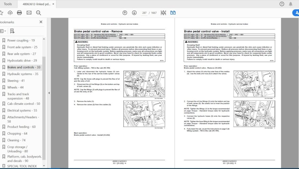
Task: Open bookmarks options dropdown menu
Action: tap(3, 31)
